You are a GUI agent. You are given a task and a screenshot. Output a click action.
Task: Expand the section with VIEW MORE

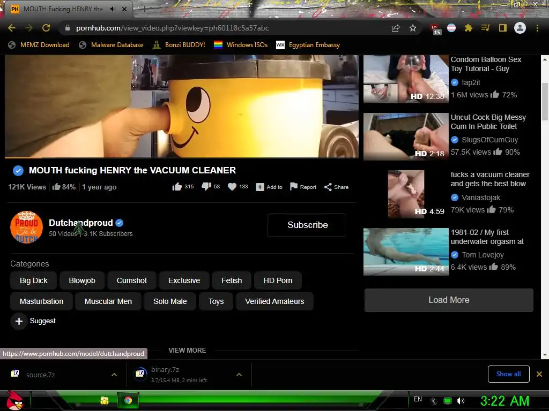[x=187, y=350]
